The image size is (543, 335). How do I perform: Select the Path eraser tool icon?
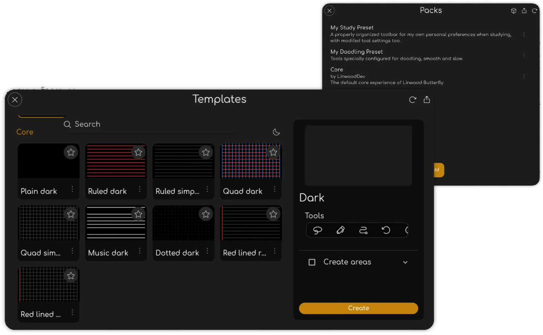pos(363,230)
